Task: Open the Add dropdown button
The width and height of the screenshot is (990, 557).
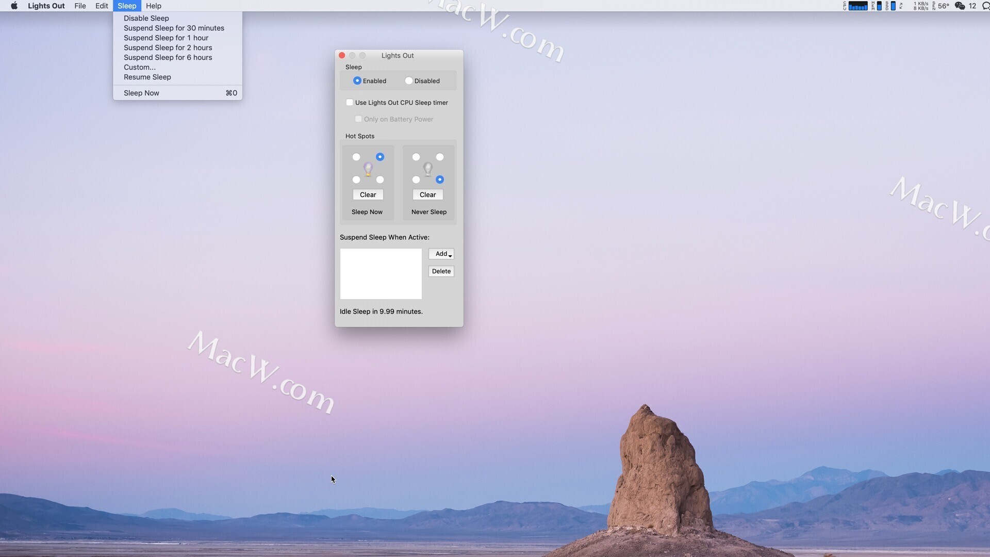Action: pyautogui.click(x=441, y=254)
